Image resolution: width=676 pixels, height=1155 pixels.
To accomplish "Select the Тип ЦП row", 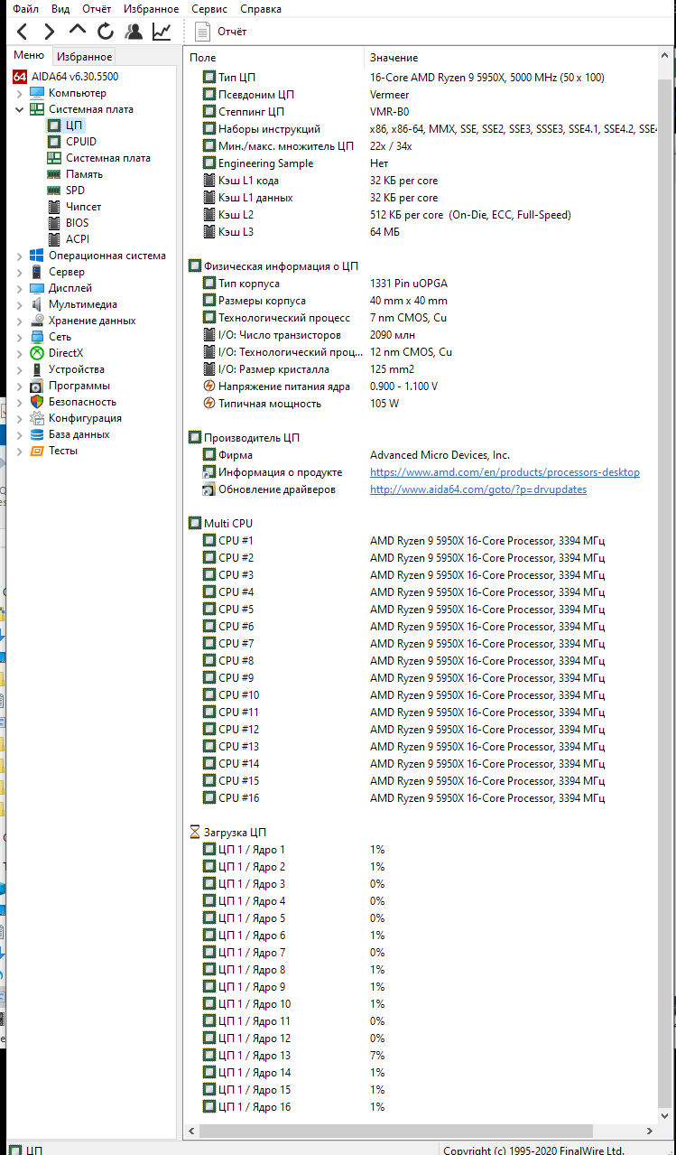I will click(x=421, y=78).
